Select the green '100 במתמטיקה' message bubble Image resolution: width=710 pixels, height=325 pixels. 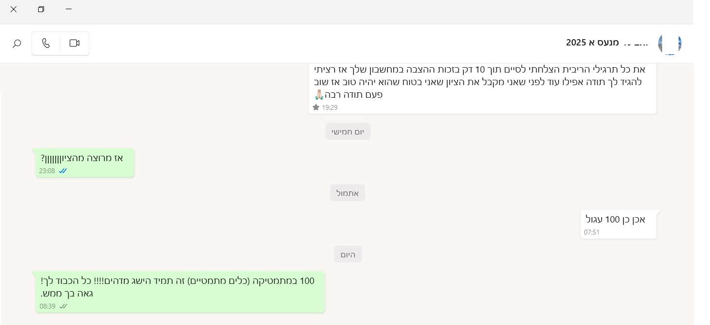(180, 292)
